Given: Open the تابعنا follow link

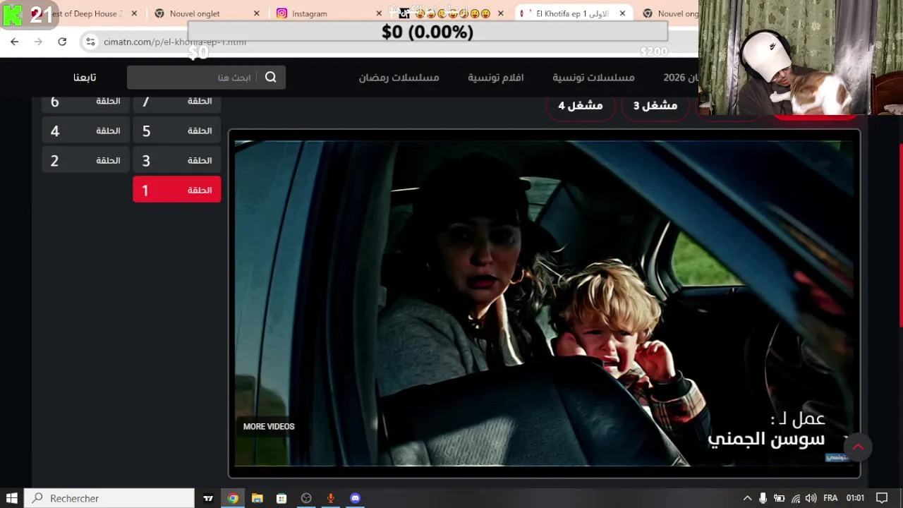Looking at the screenshot, I should click(85, 78).
